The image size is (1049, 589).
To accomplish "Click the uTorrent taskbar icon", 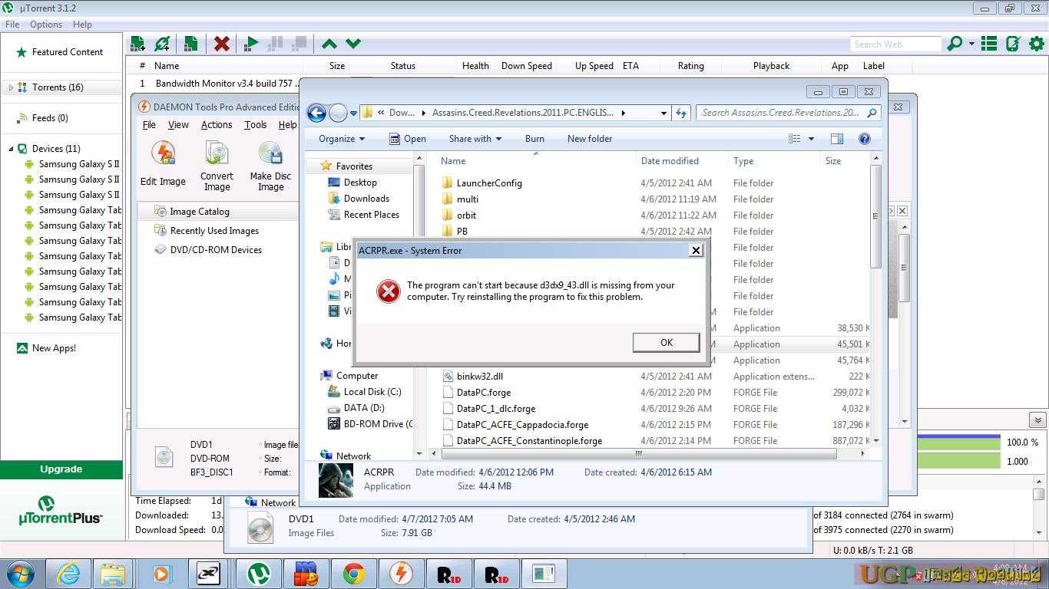I will click(x=258, y=574).
